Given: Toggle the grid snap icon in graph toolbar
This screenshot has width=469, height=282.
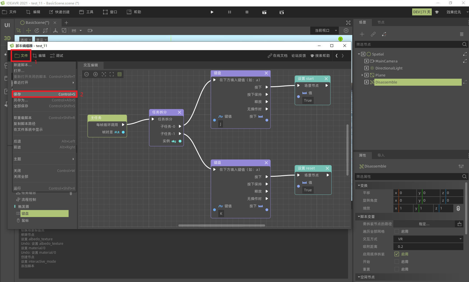Looking at the screenshot, I should pos(120,74).
